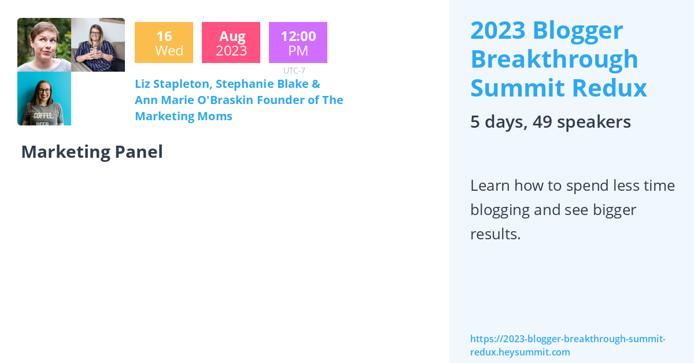Select the Aug month label in the pink block
Viewport: 694px width, 363px height.
tap(232, 36)
